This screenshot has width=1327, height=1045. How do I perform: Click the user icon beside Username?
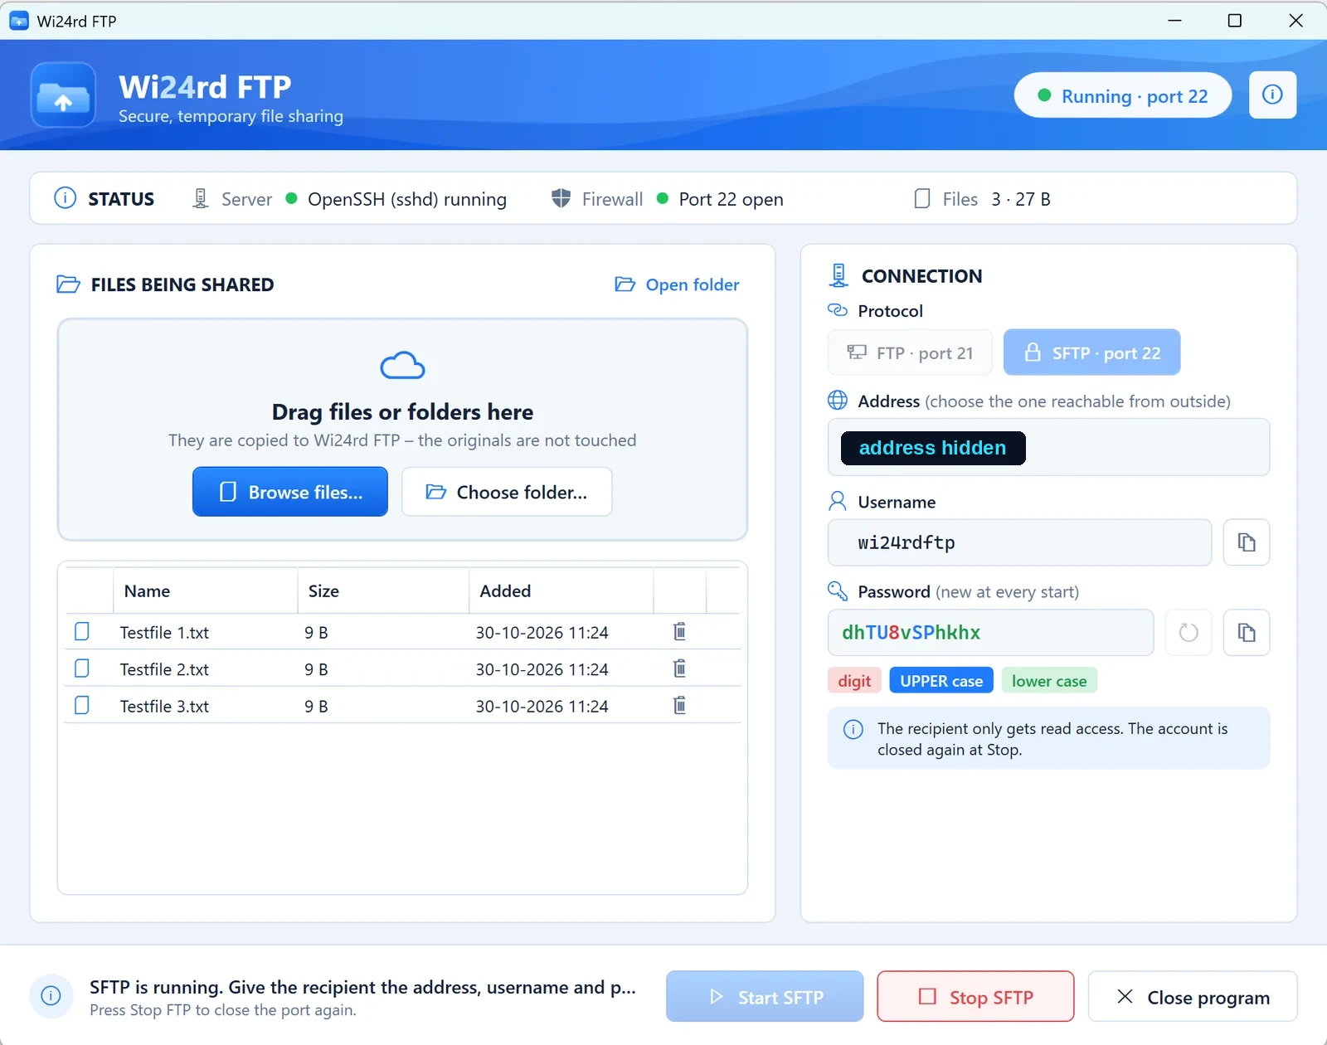pos(838,502)
